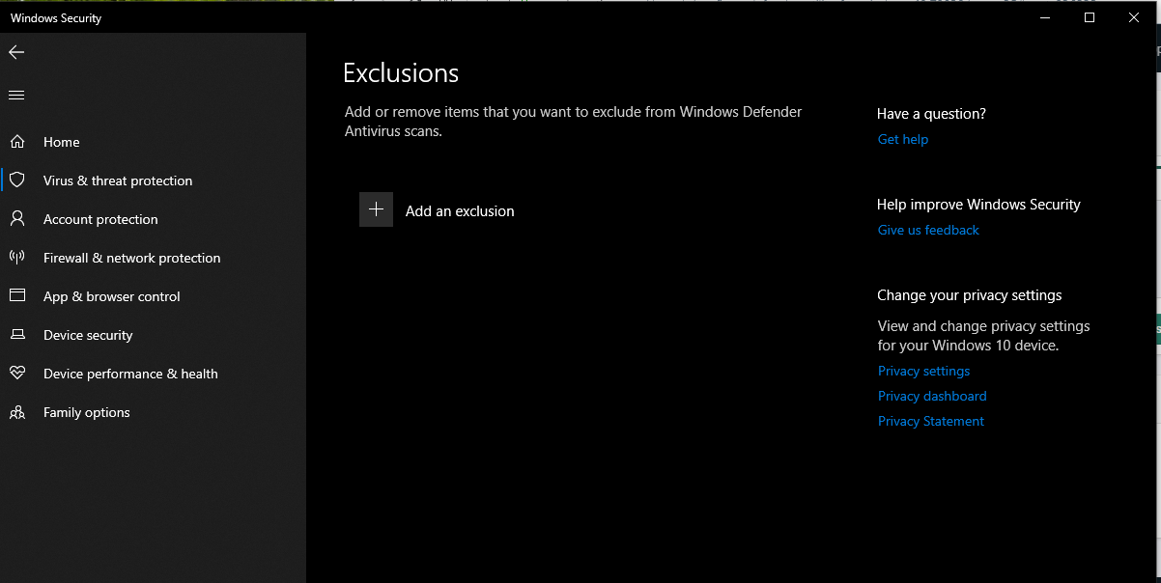Click the Account protection person icon
Viewport: 1161px width, 583px height.
pos(16,219)
